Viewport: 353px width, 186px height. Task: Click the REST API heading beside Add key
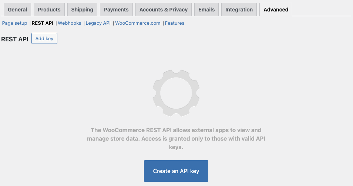coord(15,39)
